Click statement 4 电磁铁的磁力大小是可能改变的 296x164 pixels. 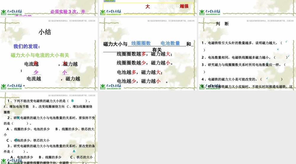tap(242, 79)
